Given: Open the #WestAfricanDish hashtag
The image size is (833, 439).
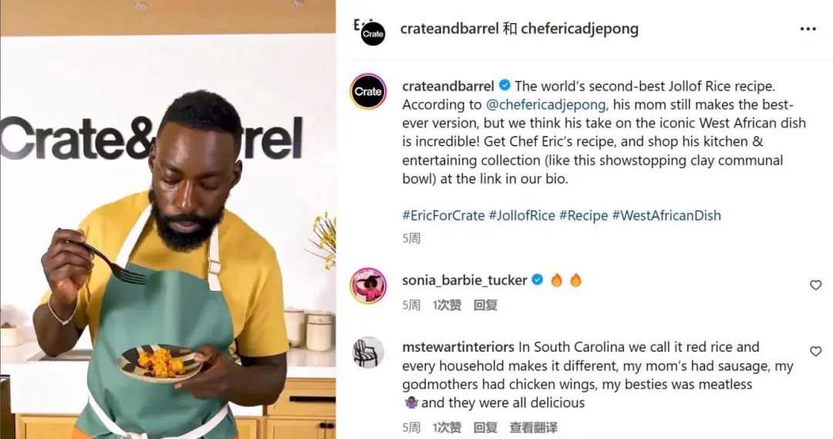Looking at the screenshot, I should pos(666,216).
